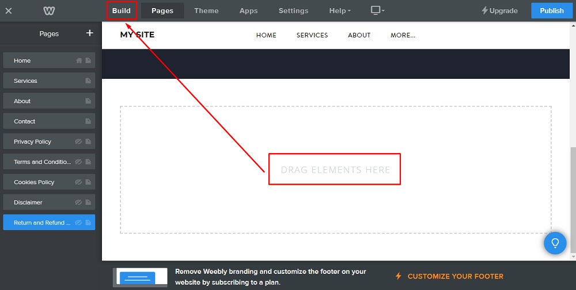Viewport: 576px width, 290px height.
Task: Select the Terms and Conditions page
Action: pyautogui.click(x=49, y=162)
